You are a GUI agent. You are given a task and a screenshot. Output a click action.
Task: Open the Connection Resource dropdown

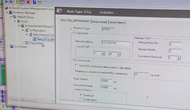[x=178, y=58]
